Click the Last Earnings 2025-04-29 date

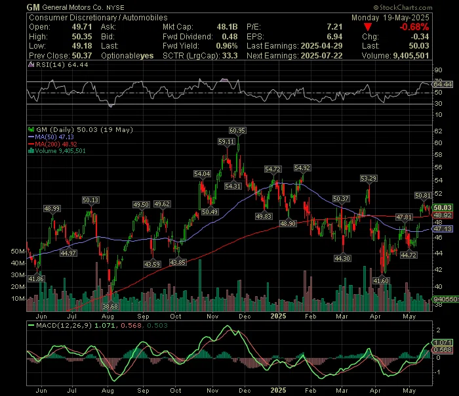point(322,46)
